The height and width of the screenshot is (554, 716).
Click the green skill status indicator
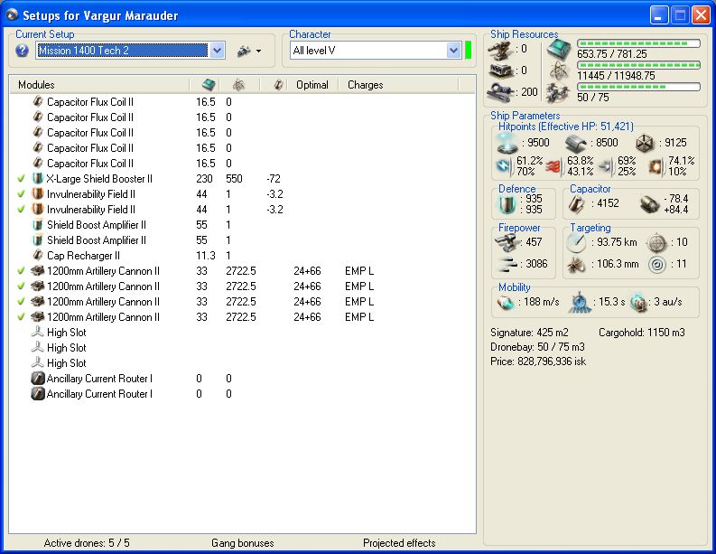pyautogui.click(x=468, y=51)
